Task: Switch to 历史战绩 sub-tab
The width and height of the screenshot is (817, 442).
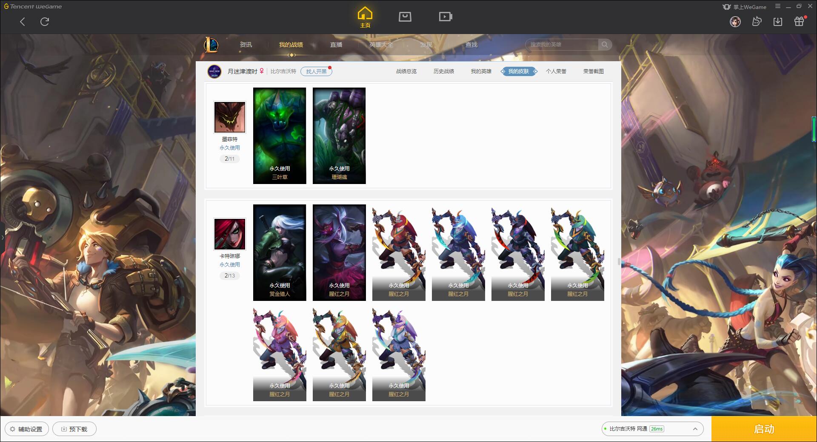Action: pyautogui.click(x=444, y=71)
